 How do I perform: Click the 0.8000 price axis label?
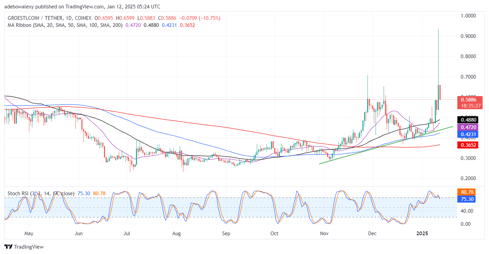[468, 56]
